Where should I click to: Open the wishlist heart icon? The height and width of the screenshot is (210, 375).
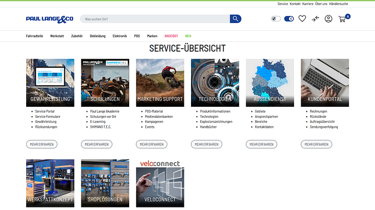pyautogui.click(x=302, y=19)
